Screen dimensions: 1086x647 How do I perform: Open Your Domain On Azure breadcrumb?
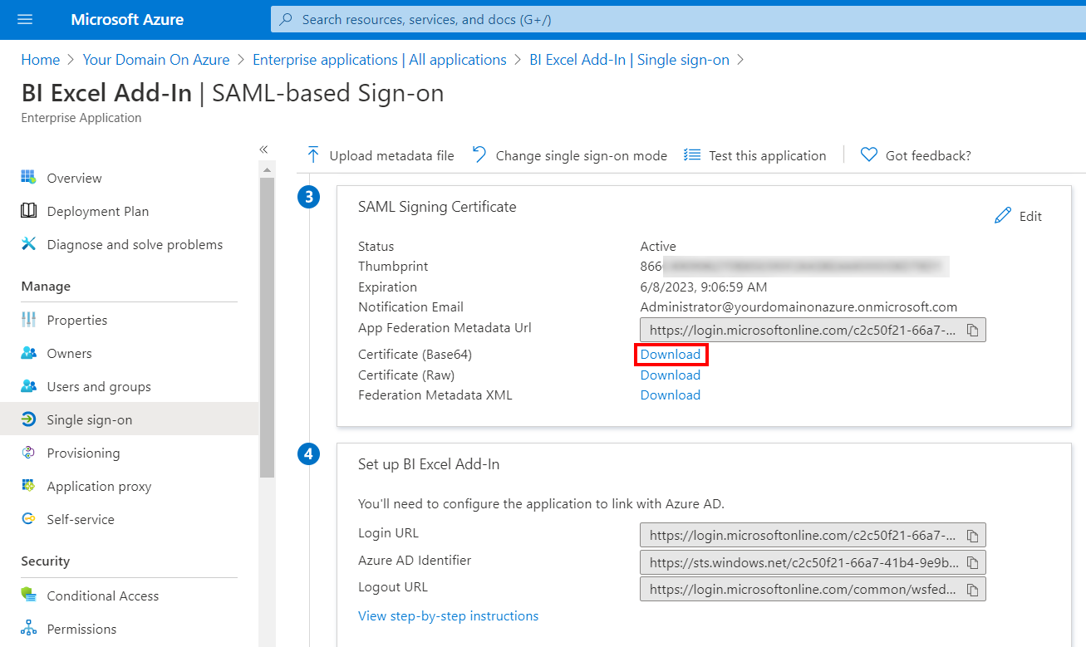click(x=156, y=60)
